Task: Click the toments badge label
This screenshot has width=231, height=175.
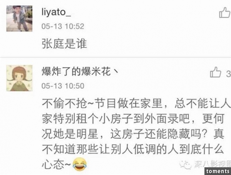Action: tap(218, 171)
